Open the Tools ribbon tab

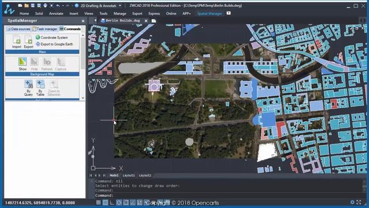pos(103,13)
